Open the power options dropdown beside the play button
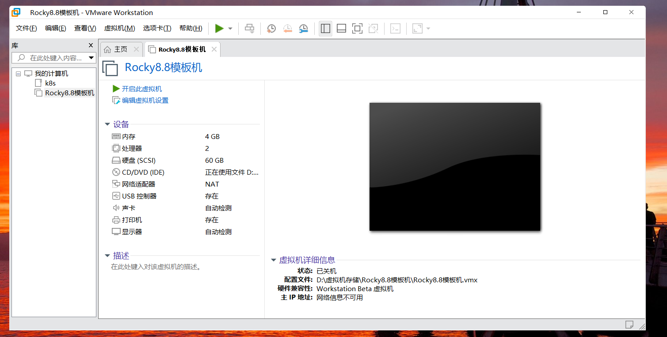This screenshot has width=667, height=337. click(x=230, y=29)
